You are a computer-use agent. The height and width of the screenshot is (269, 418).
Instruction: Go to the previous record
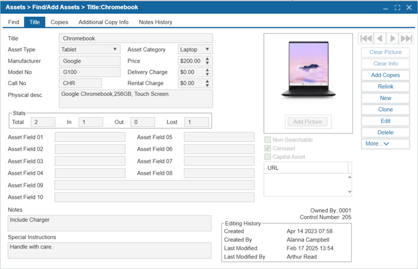pos(379,38)
